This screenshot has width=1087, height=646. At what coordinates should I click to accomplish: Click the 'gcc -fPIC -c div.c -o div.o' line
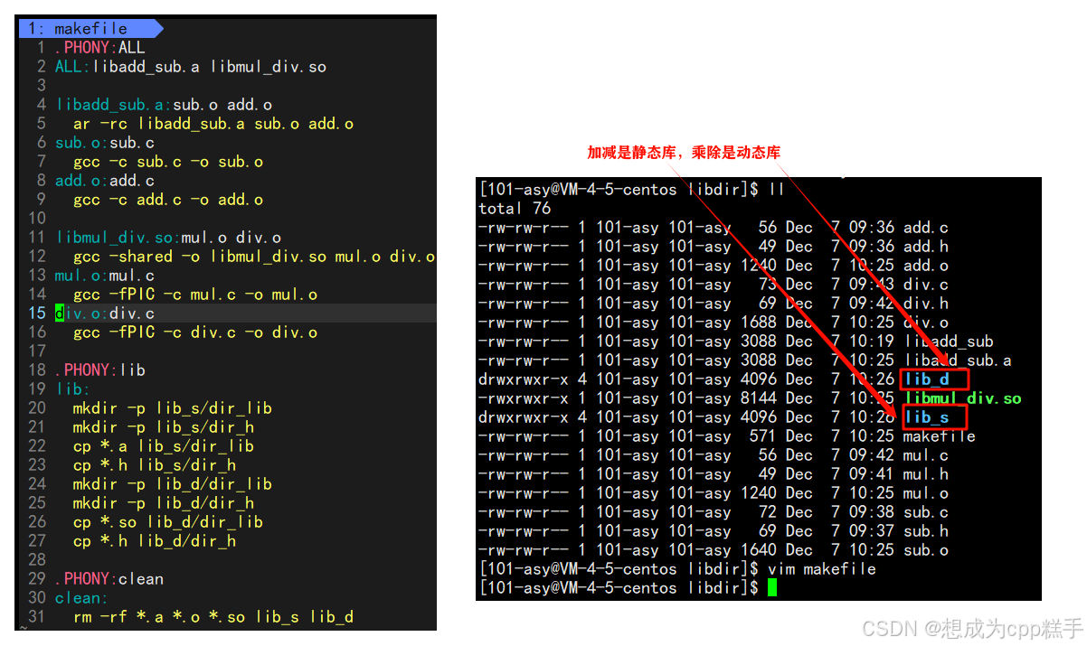[x=195, y=332]
